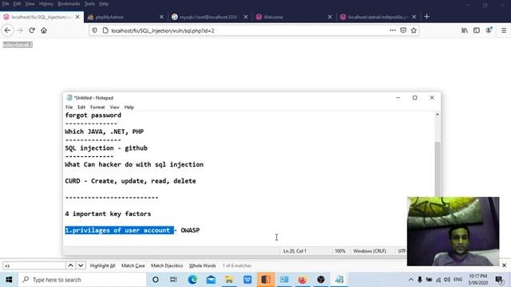Image resolution: width=511 pixels, height=287 pixels.
Task: Open Cortana circle icon
Action: coord(156,280)
